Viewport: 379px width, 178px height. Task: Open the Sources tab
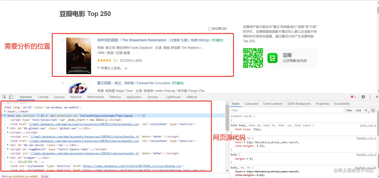click(x=59, y=97)
